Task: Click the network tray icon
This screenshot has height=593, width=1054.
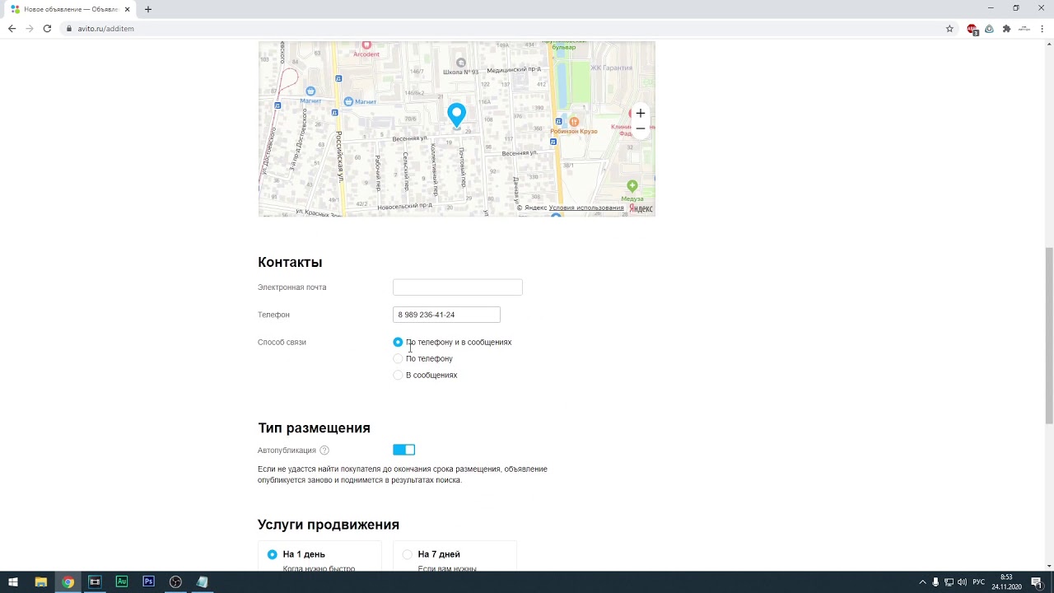Action: (x=949, y=582)
